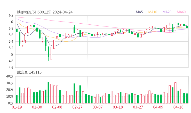Click the last green volume bar on the right
This screenshot has width=191, height=113.
pos(187,98)
